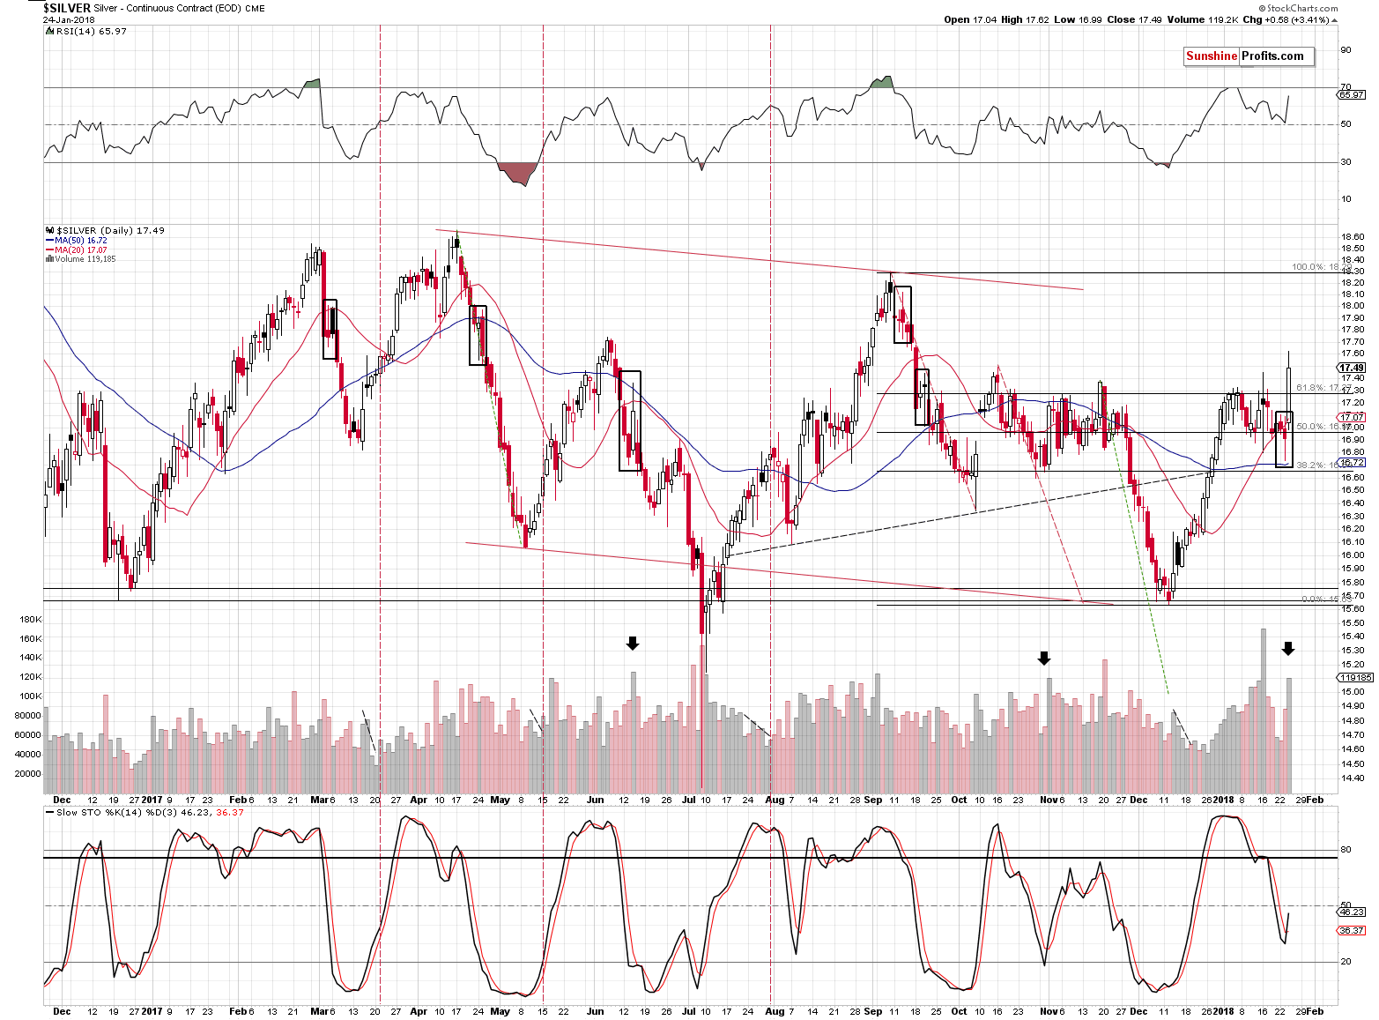Click the 20000 volume axis label
Image resolution: width=1379 pixels, height=1020 pixels.
pyautogui.click(x=29, y=773)
